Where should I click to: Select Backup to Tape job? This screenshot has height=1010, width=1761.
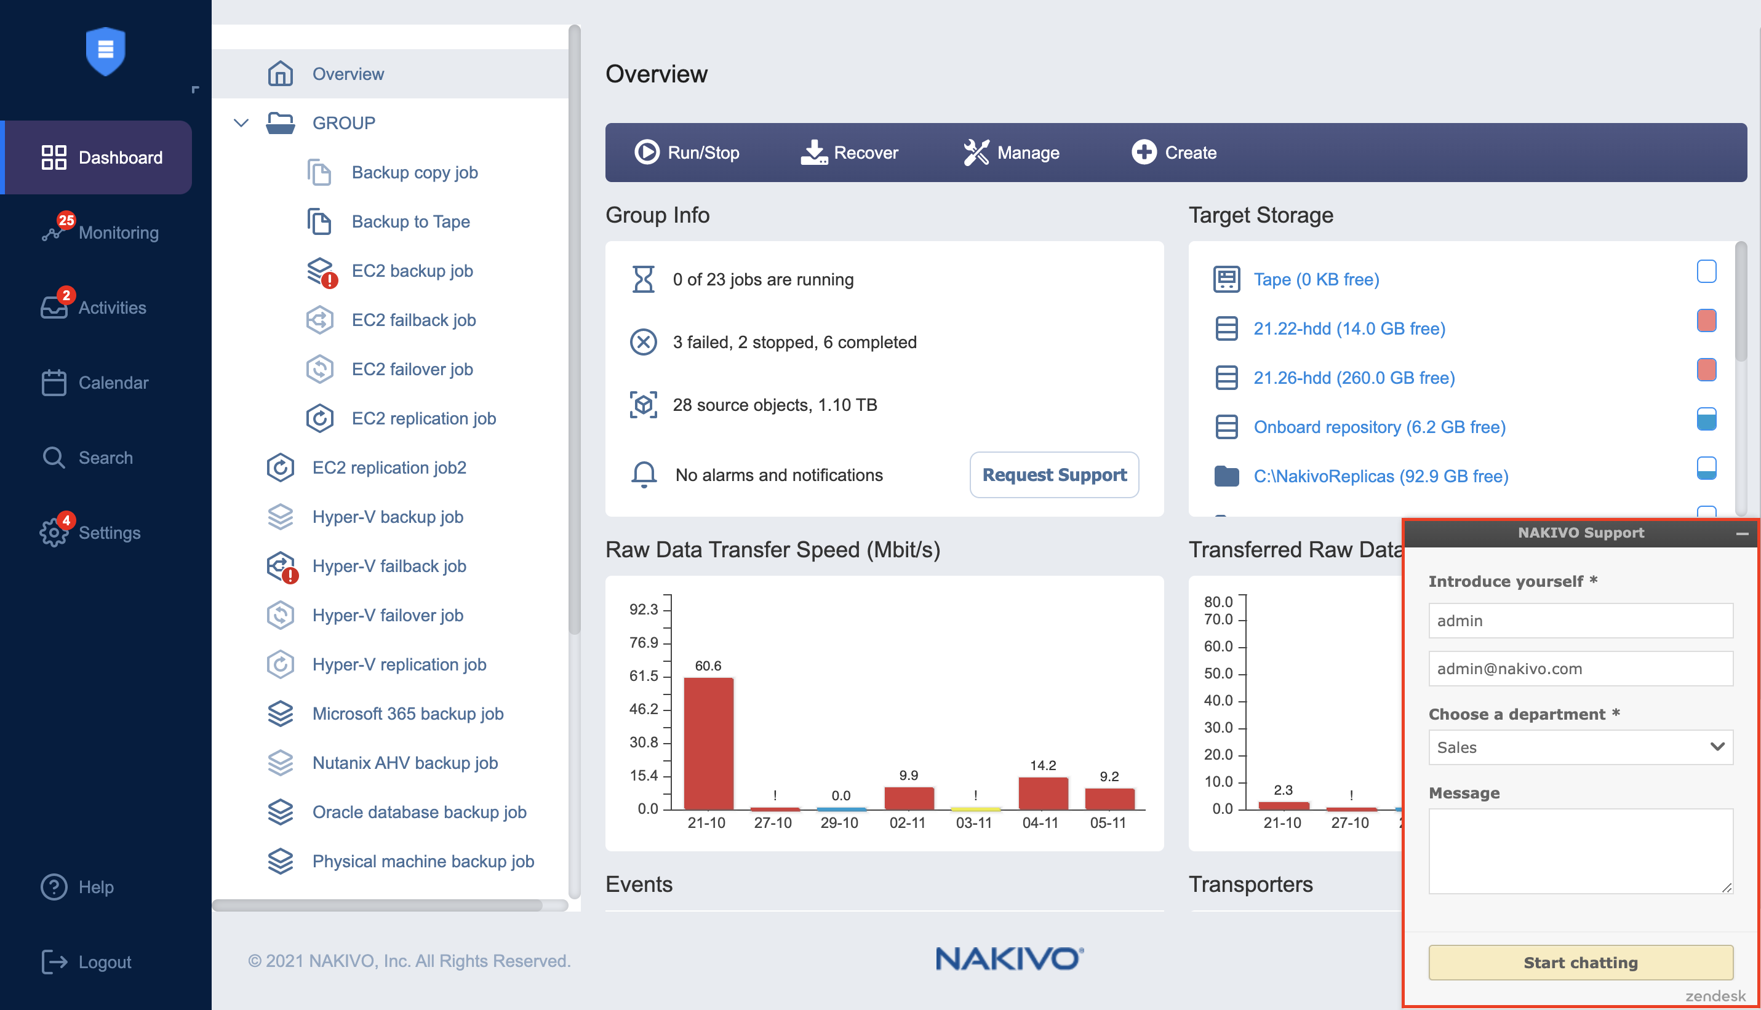tap(411, 221)
